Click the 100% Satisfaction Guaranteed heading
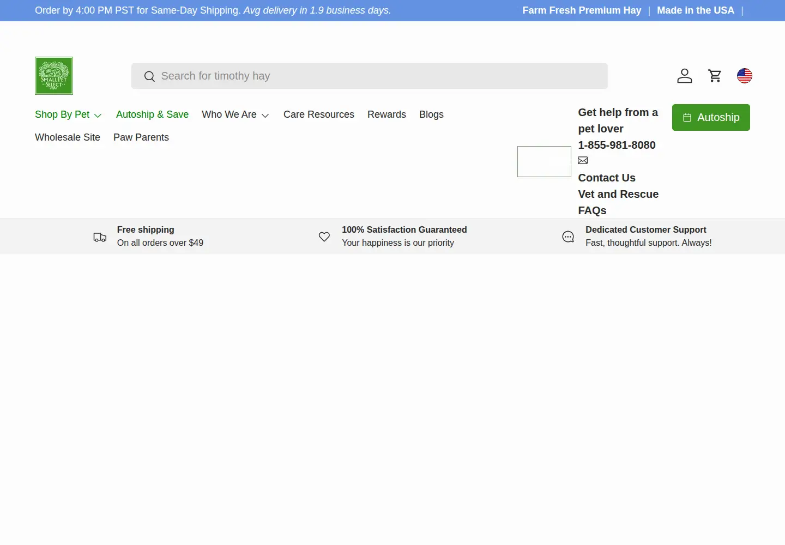 [404, 230]
